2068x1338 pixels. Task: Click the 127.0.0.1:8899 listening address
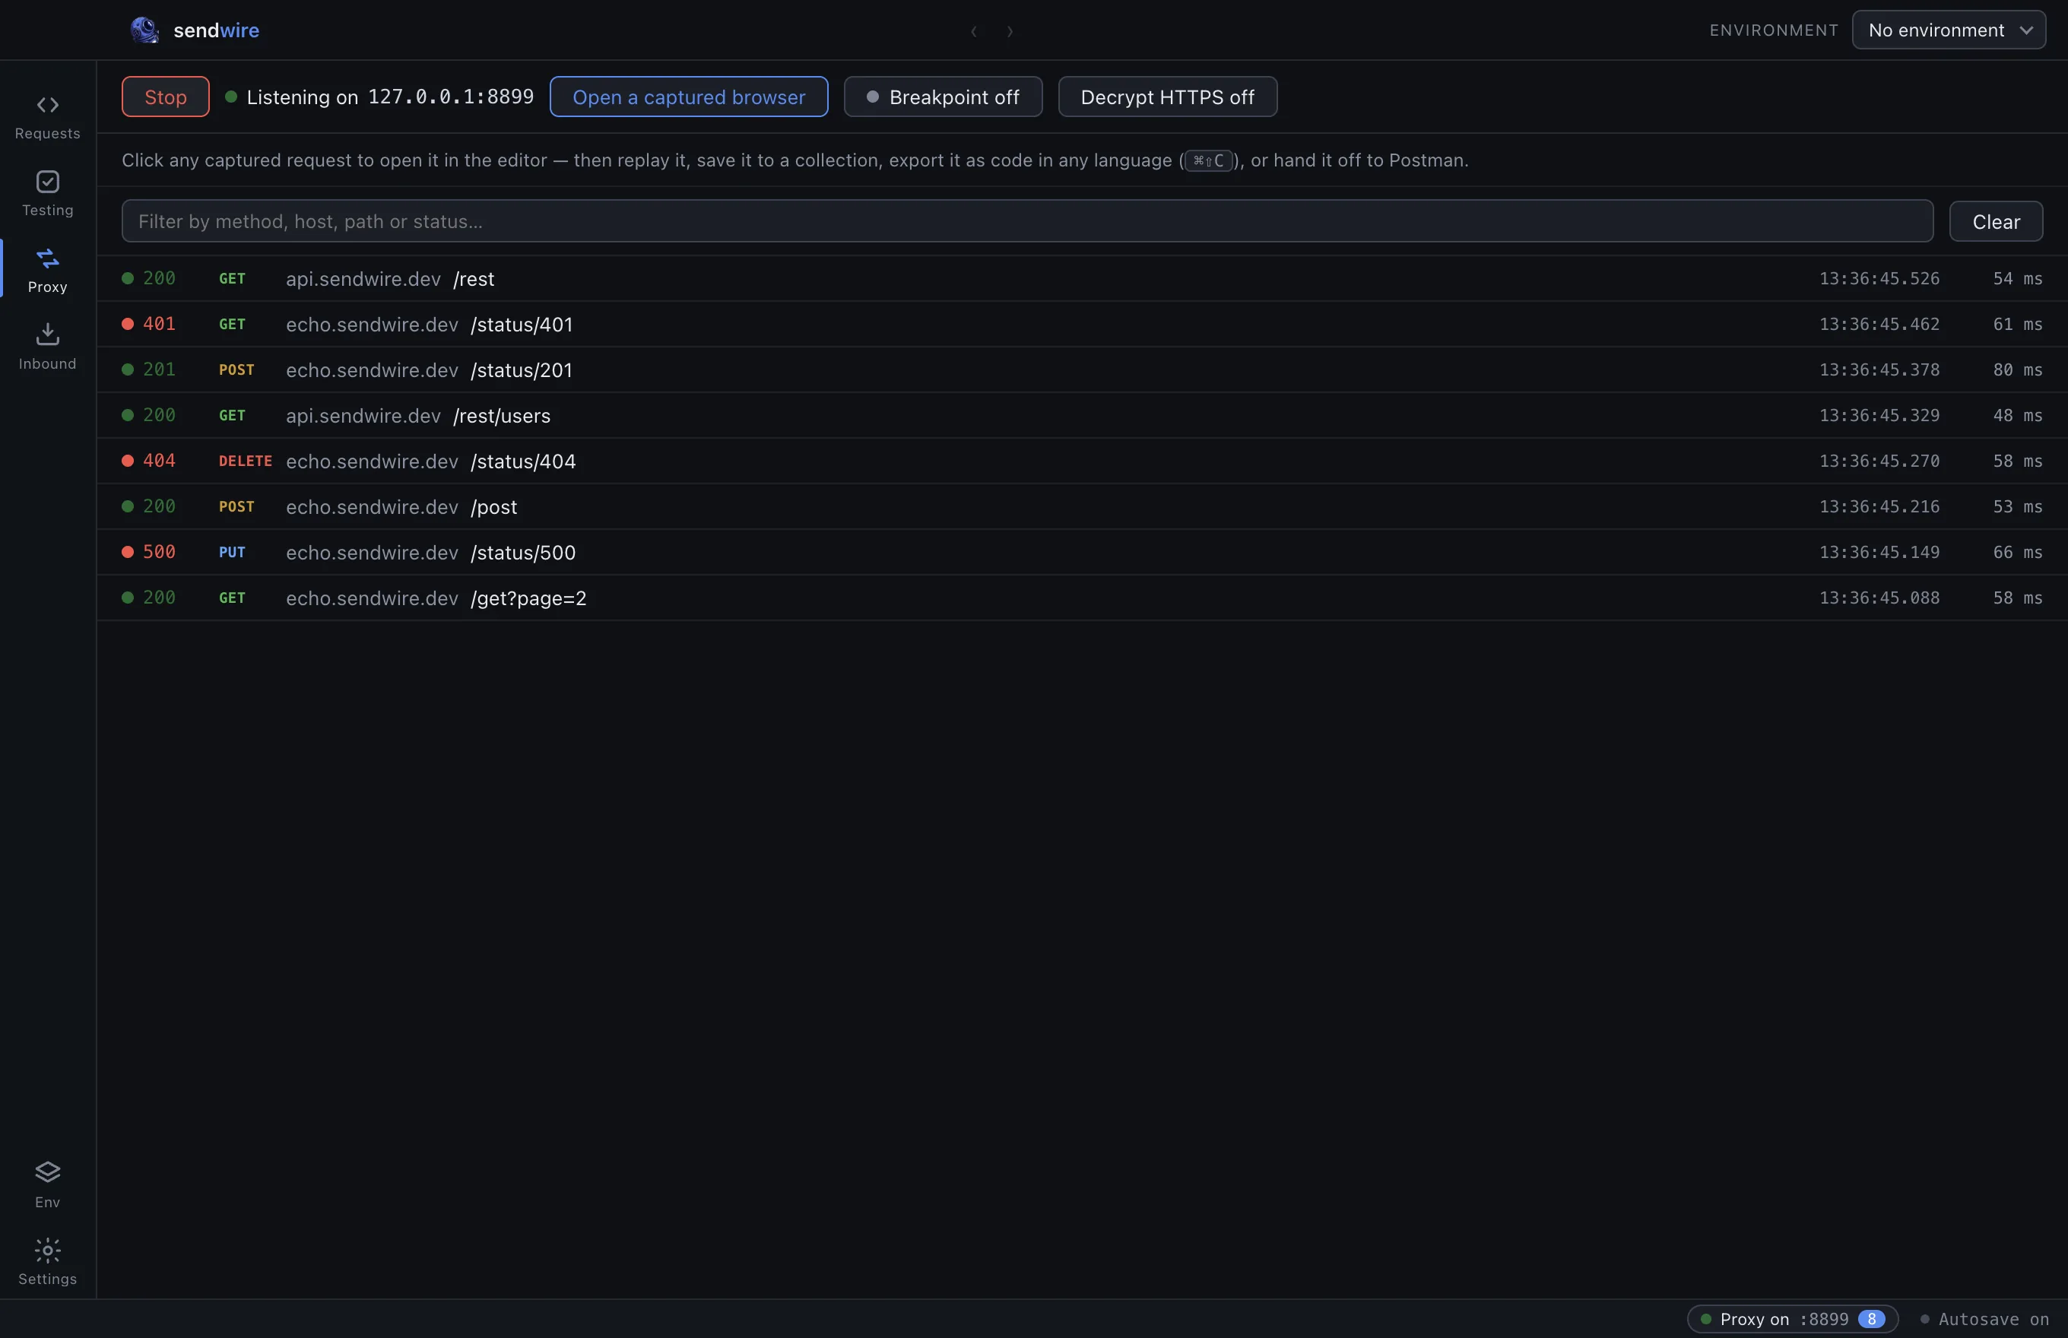[450, 97]
